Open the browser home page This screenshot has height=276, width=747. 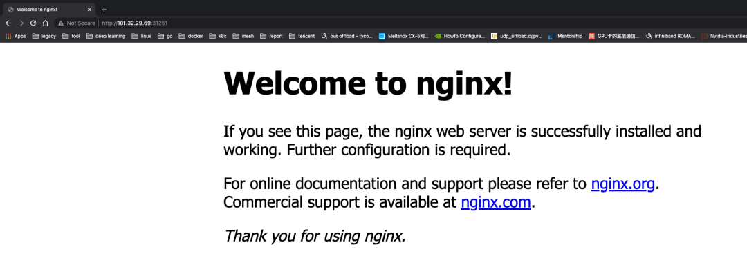pyautogui.click(x=45, y=23)
